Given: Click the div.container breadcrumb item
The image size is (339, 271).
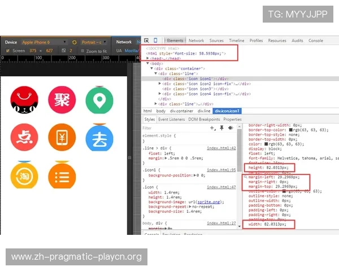Looking at the screenshot, I should (181, 111).
